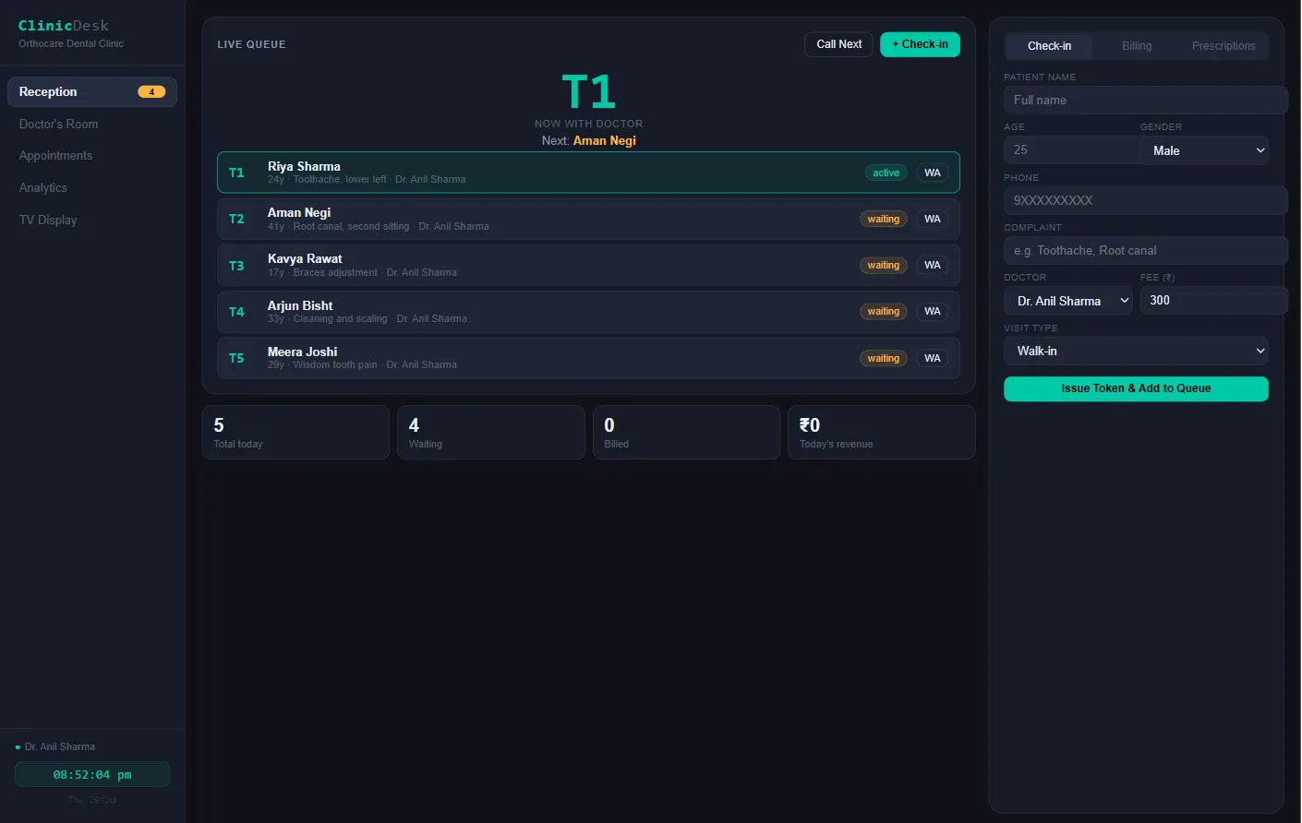Click the ClinicDesk logo
The height and width of the screenshot is (823, 1302).
(64, 26)
